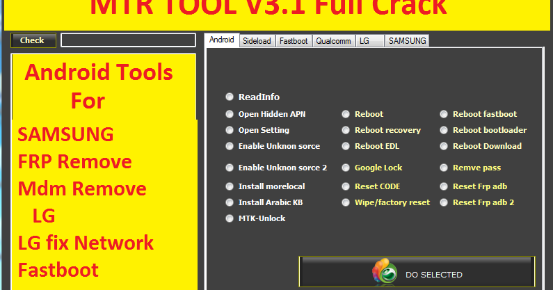Select the Open Hidden APN option

tap(230, 114)
